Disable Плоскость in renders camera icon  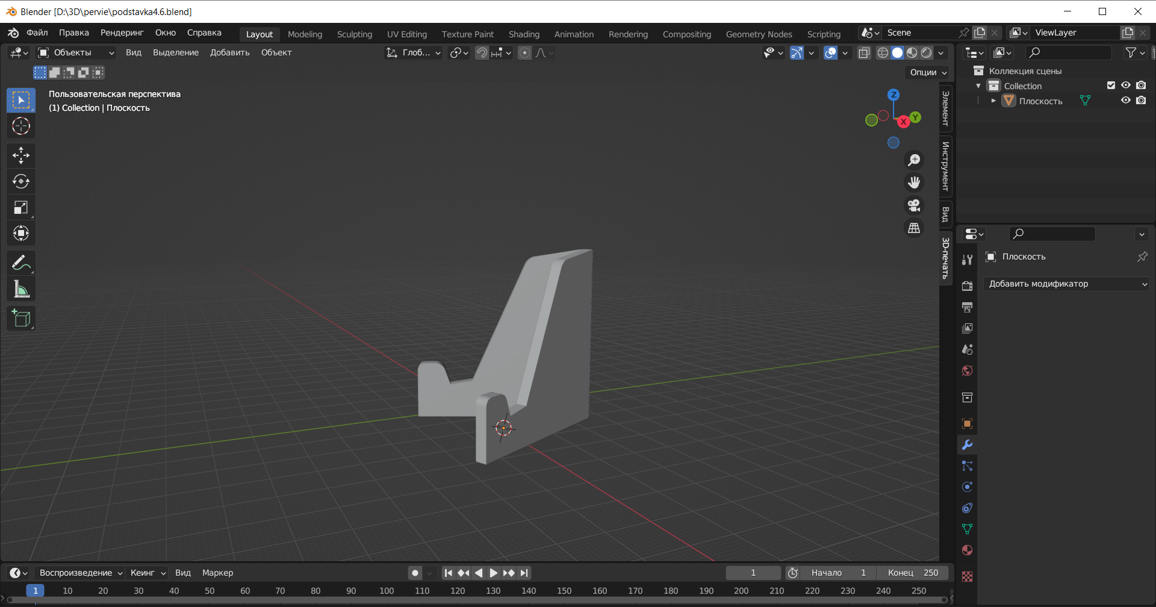point(1141,101)
